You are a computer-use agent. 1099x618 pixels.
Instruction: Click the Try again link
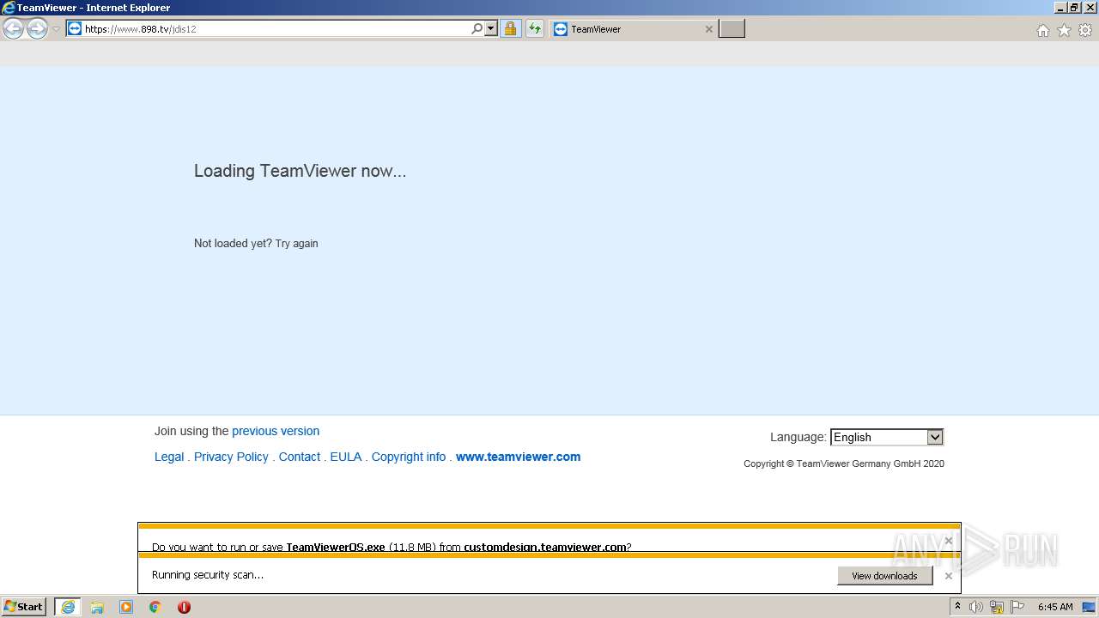[296, 244]
